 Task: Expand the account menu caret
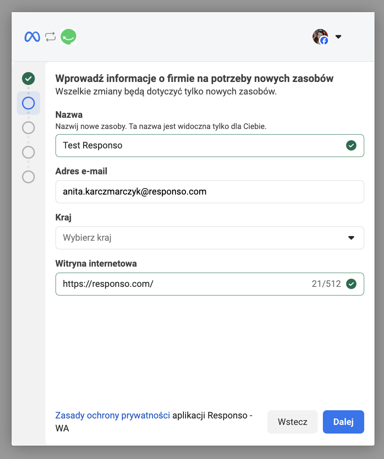338,37
